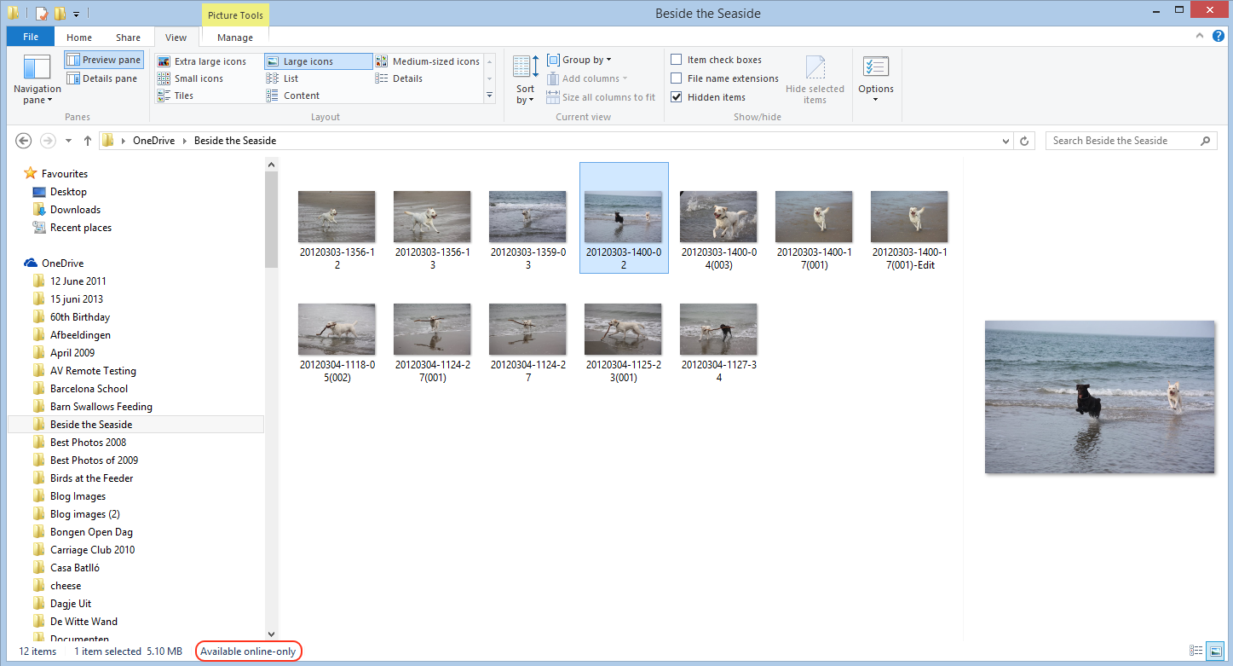Screen dimensions: 1233x666
Task: Switch to details view in status bar
Action: coord(1196,651)
